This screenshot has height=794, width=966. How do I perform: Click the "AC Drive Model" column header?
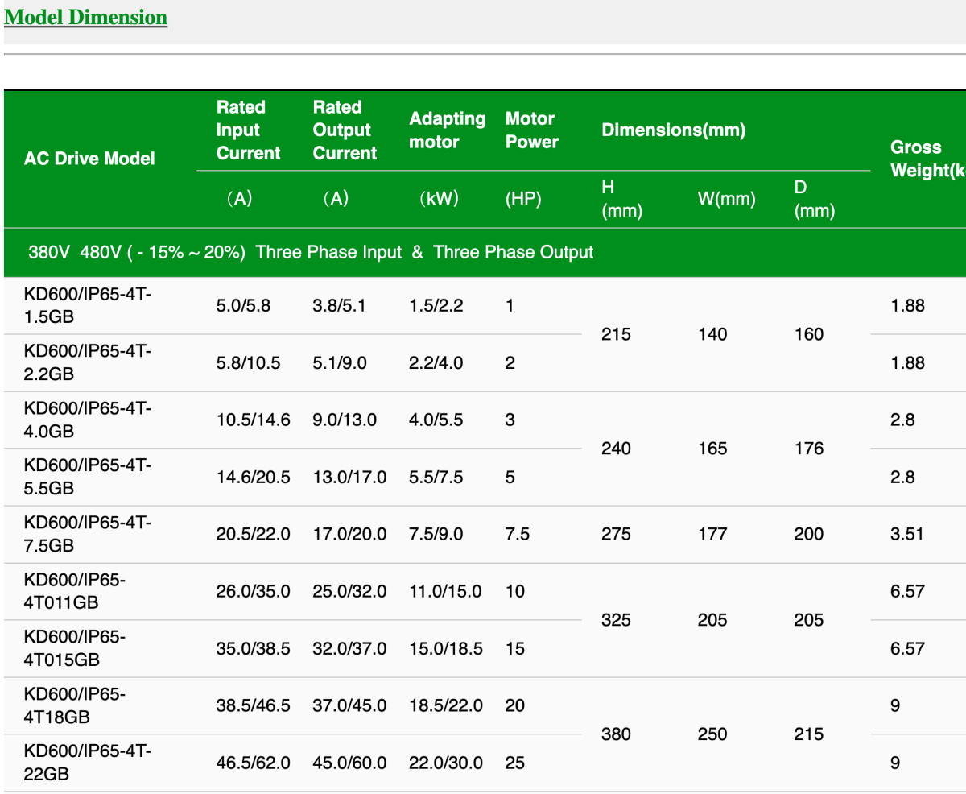89,159
